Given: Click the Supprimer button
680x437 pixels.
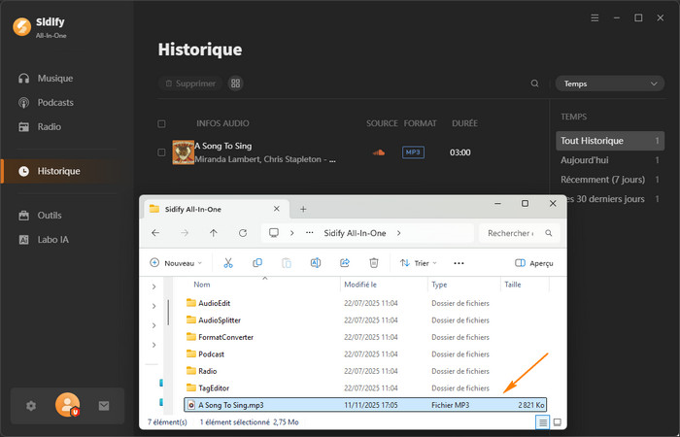Looking at the screenshot, I should tap(190, 84).
